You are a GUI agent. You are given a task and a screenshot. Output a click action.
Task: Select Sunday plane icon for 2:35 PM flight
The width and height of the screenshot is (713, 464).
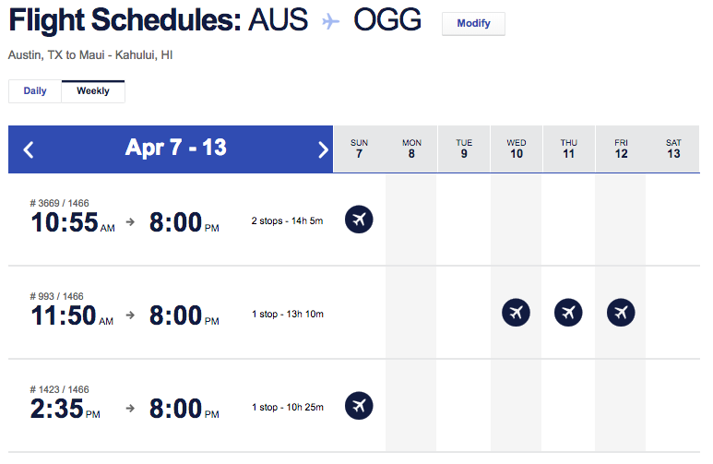point(359,405)
